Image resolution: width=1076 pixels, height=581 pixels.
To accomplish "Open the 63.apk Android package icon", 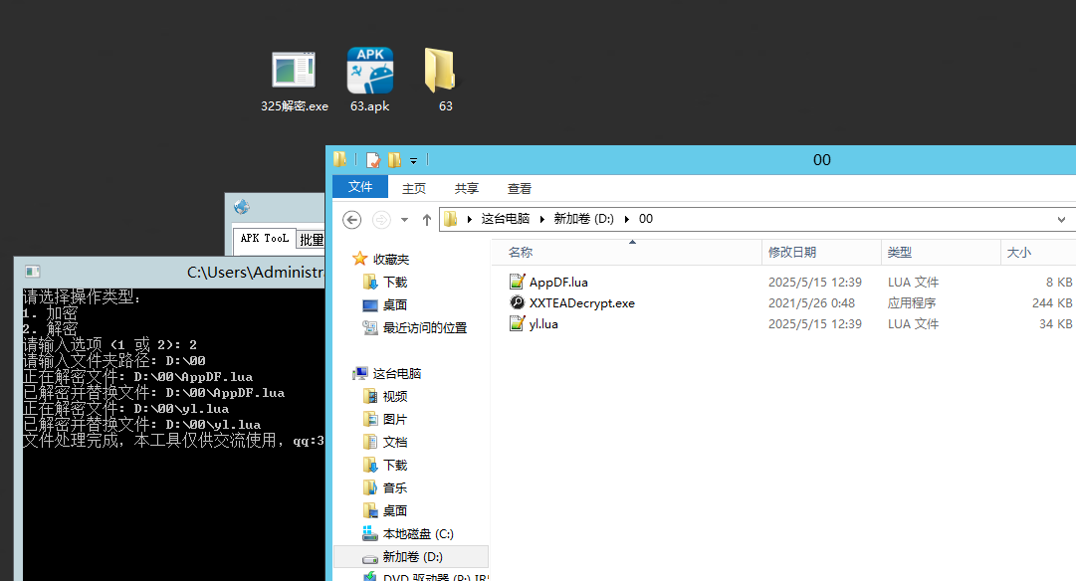I will click(369, 70).
